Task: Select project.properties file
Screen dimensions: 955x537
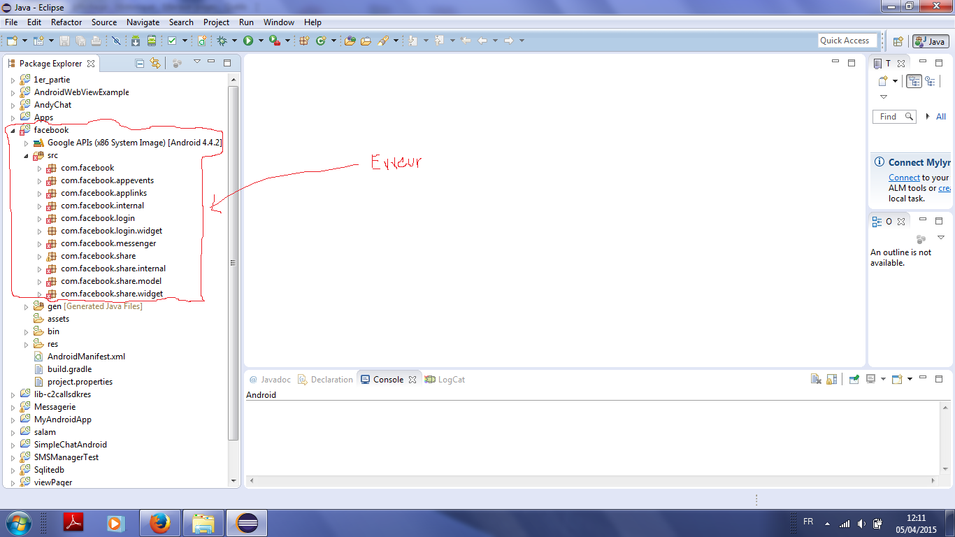Action: [73, 382]
